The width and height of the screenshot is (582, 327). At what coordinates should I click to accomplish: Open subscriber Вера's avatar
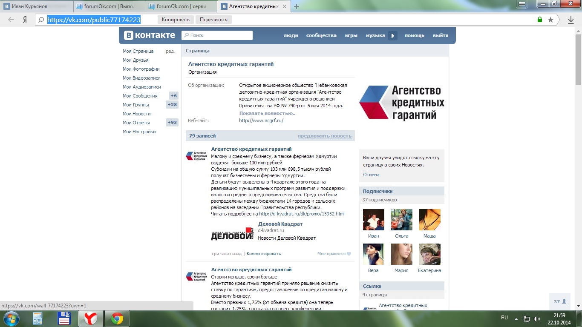(374, 254)
